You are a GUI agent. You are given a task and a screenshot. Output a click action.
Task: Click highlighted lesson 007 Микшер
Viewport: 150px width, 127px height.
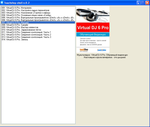[x=38, y=22]
